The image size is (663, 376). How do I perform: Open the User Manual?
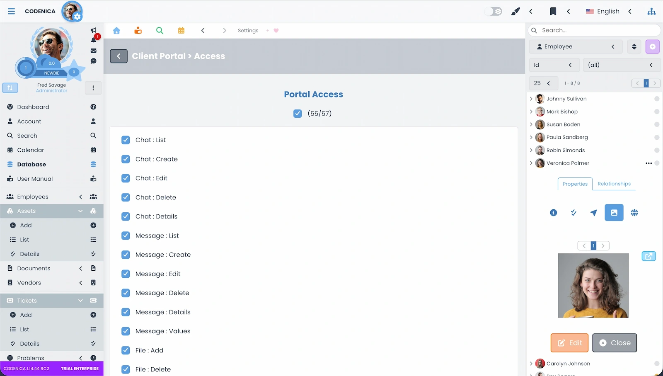click(34, 179)
